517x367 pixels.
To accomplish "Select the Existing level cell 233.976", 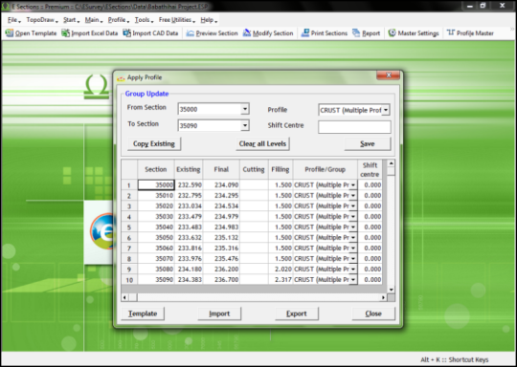I will pos(189,259).
